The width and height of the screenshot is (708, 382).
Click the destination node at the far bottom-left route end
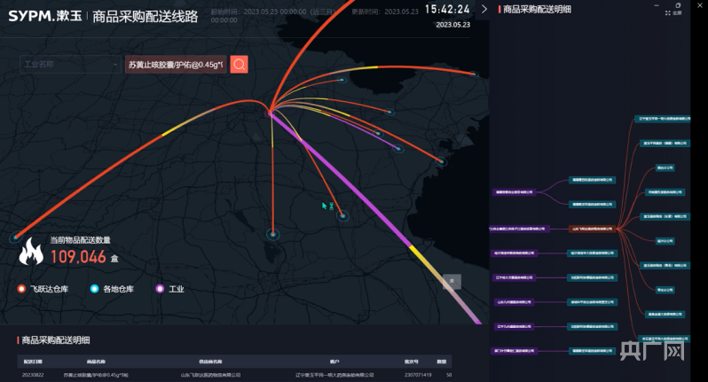point(15,238)
